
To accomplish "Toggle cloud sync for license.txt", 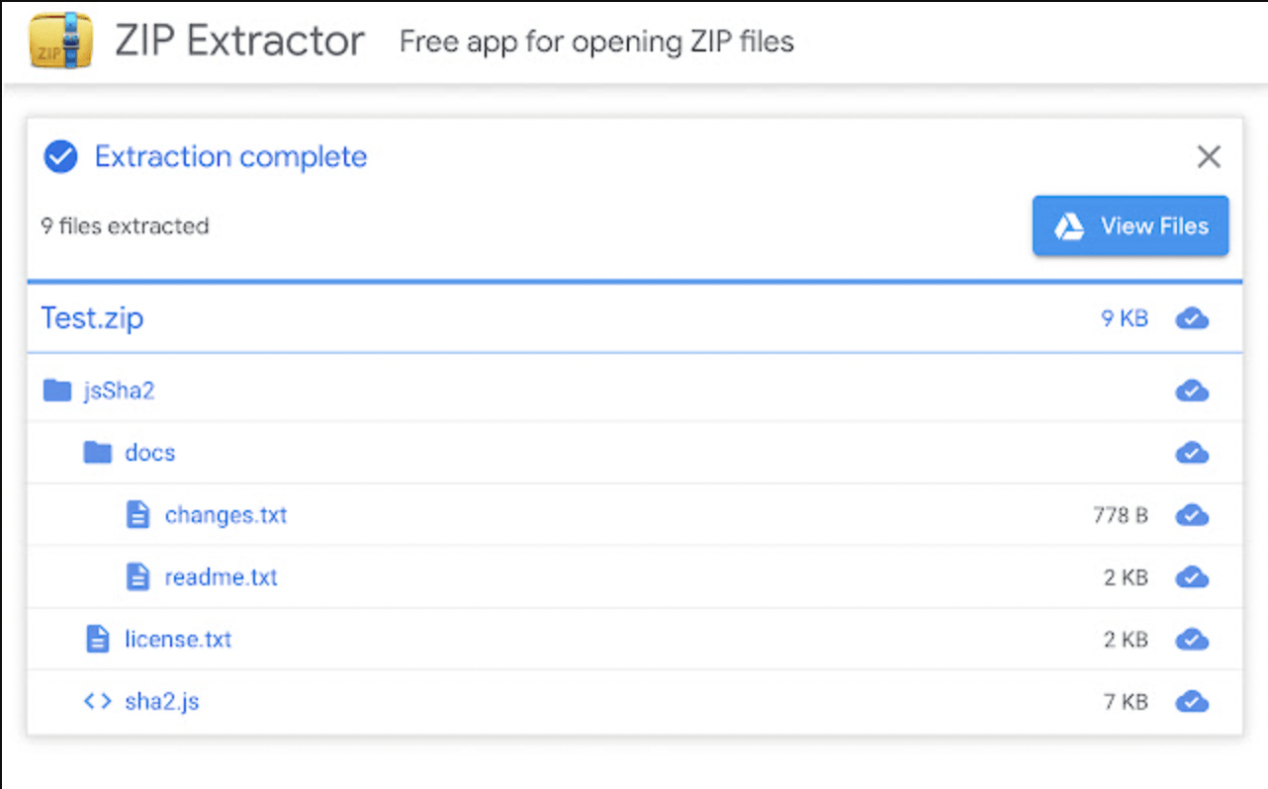I will tap(1192, 639).
